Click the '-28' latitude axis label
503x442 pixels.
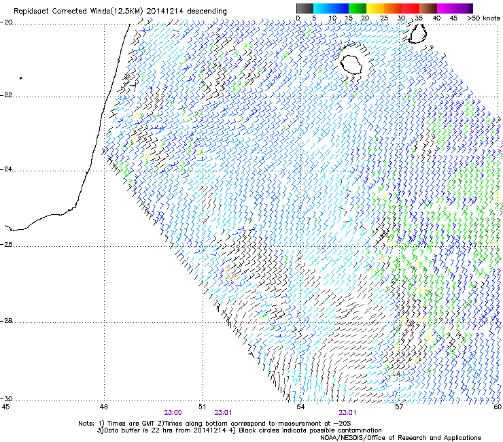click(x=6, y=321)
